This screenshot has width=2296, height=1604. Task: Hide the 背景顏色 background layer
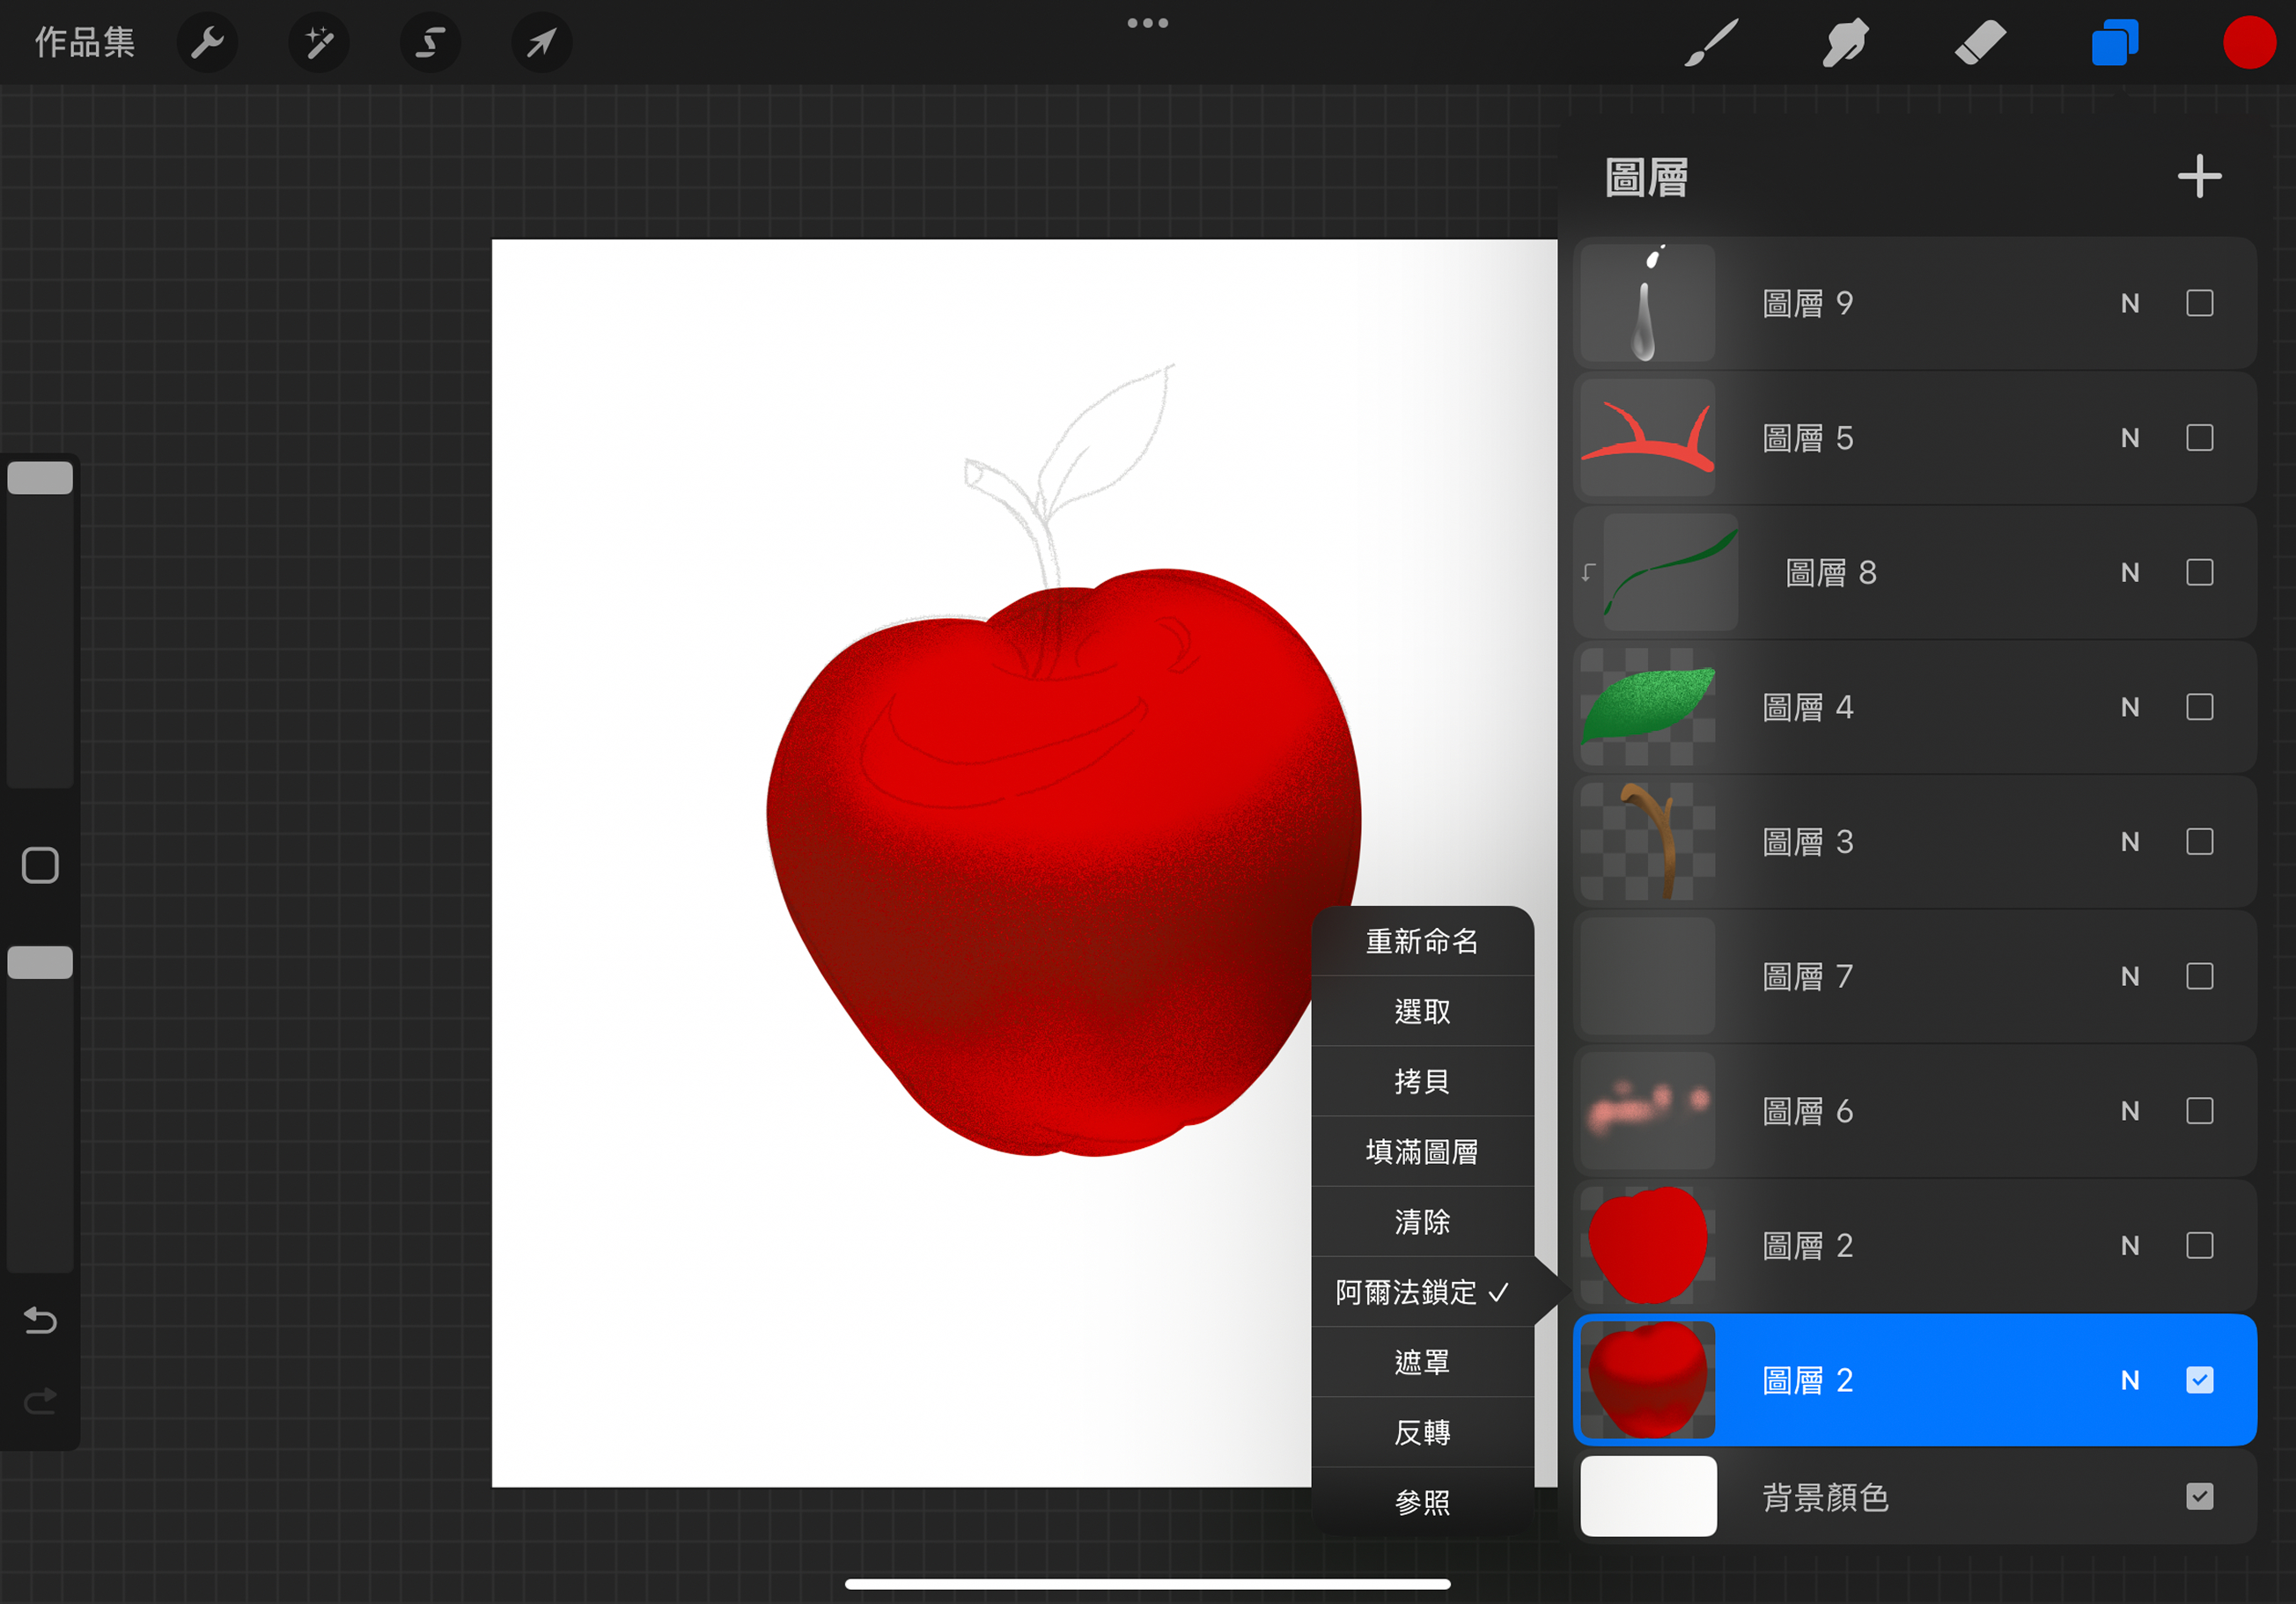tap(2199, 1496)
